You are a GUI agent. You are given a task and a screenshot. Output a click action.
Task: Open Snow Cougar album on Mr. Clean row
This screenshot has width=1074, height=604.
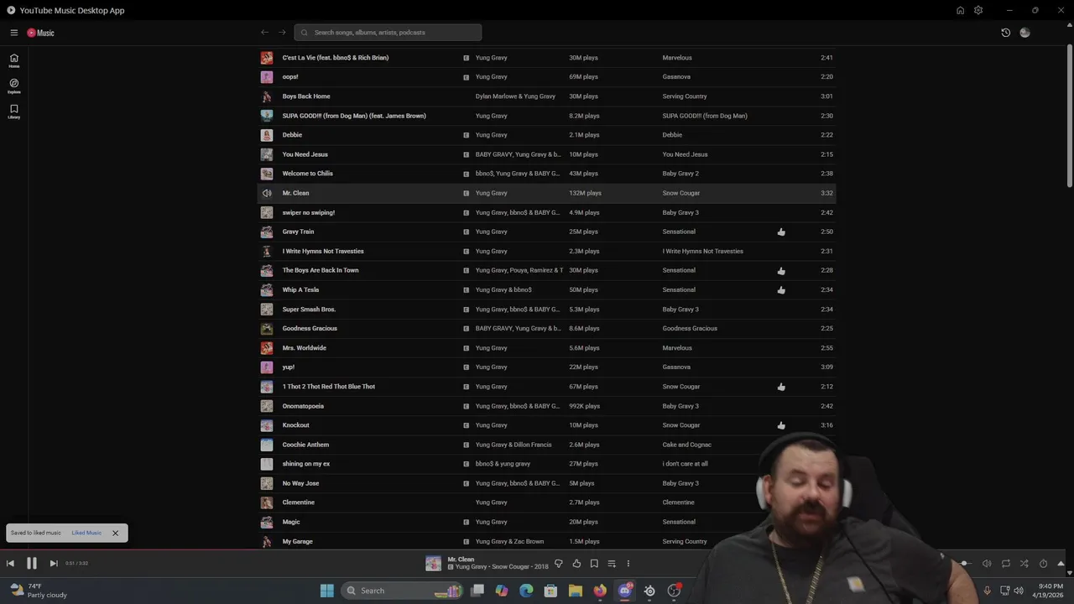(681, 193)
